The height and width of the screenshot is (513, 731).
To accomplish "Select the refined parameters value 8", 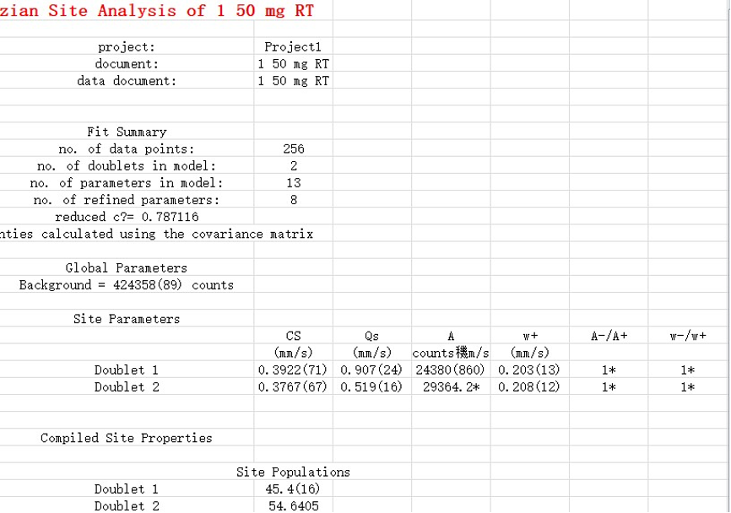I will click(293, 200).
